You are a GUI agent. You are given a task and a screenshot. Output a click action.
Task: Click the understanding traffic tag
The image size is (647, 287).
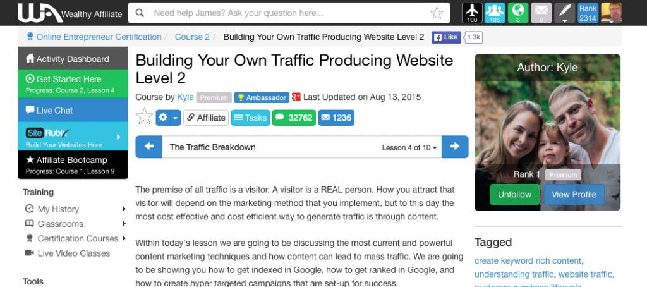click(x=514, y=274)
